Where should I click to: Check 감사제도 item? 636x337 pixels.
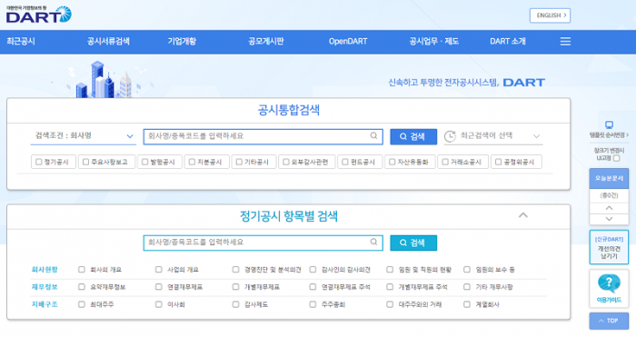coord(235,304)
